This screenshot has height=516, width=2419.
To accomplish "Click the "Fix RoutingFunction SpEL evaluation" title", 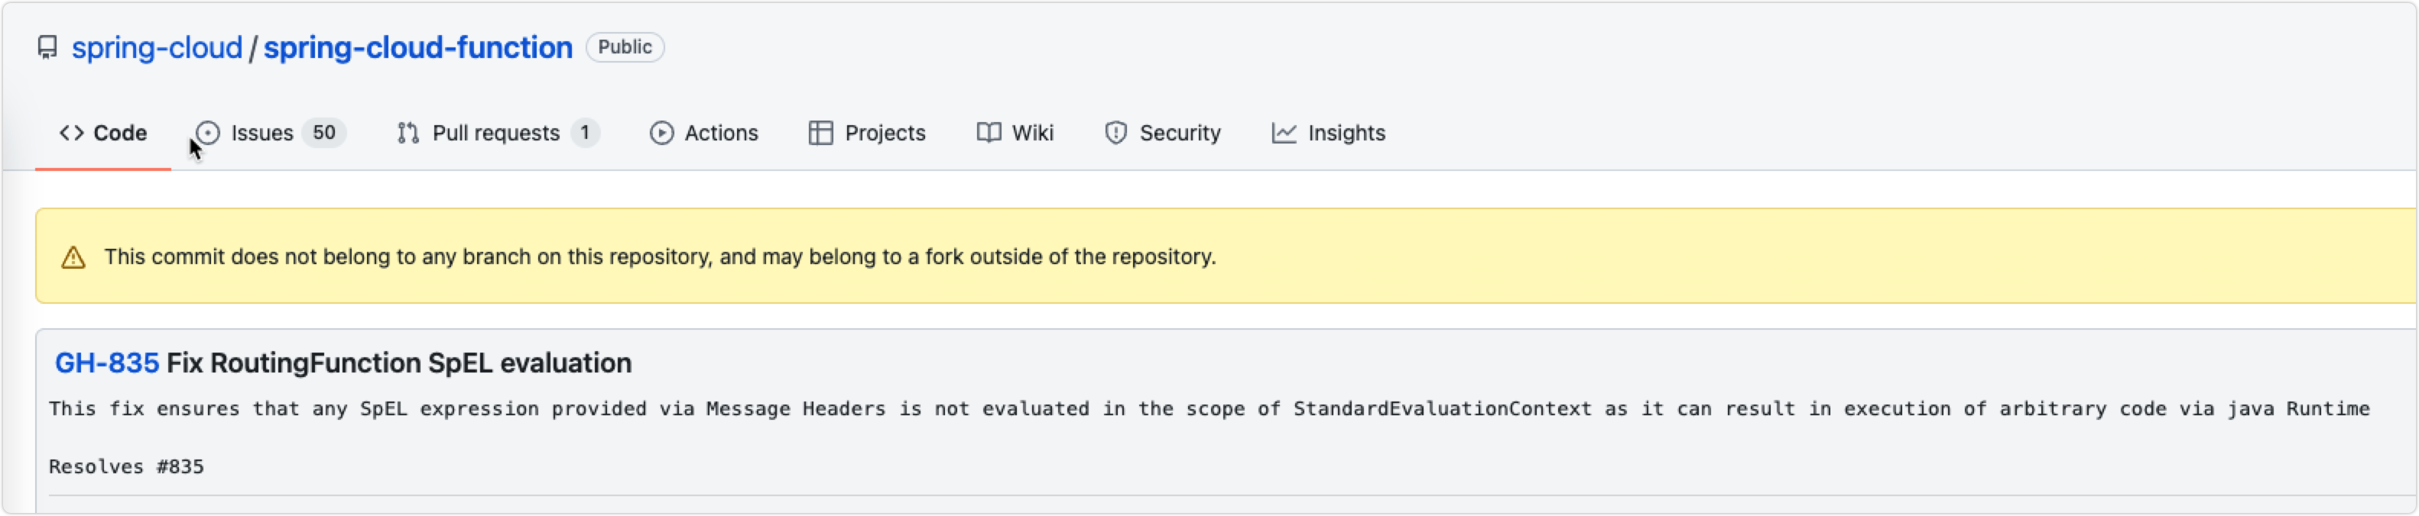I will coord(399,363).
